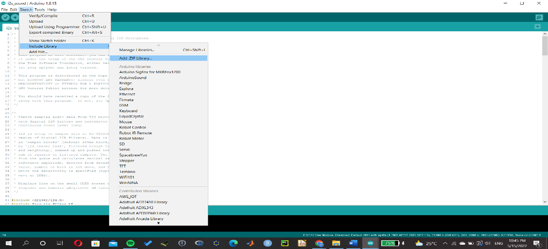Open the File menu
The image size is (548, 249).
coord(4,10)
